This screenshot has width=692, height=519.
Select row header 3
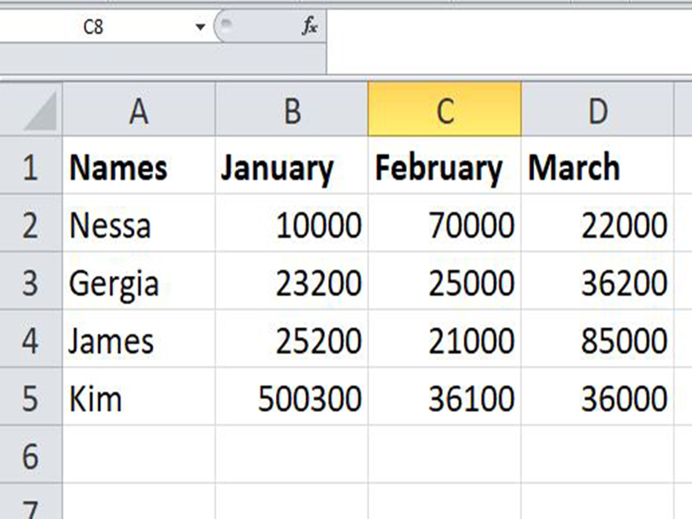30,283
